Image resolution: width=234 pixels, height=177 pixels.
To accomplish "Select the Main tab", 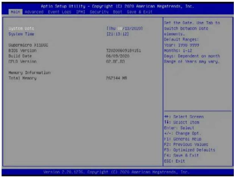I will [15, 12].
